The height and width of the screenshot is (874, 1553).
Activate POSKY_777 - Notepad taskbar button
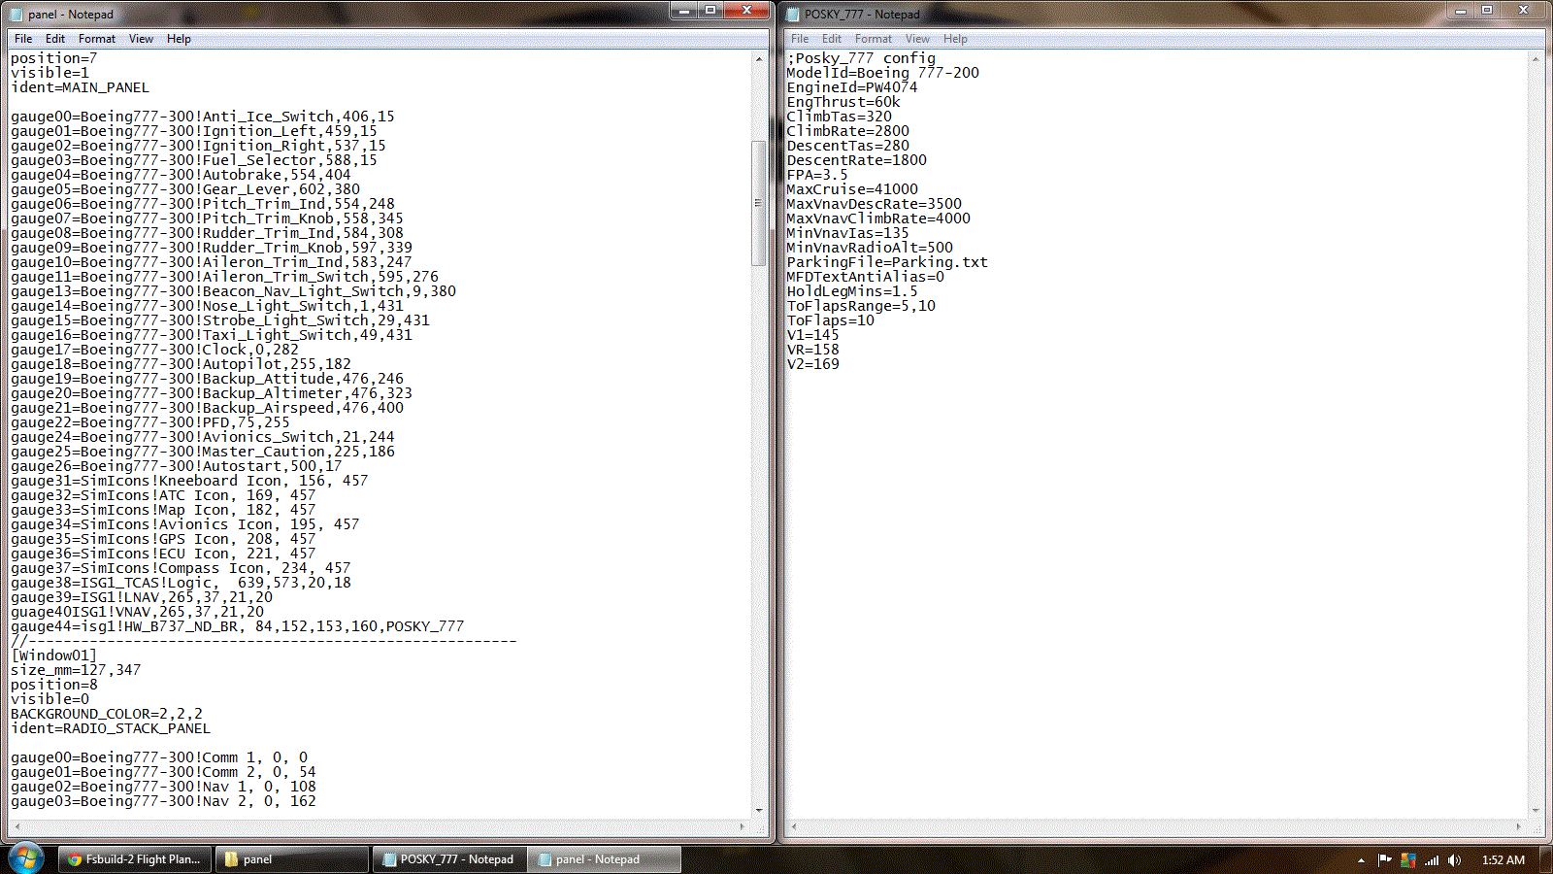click(448, 859)
